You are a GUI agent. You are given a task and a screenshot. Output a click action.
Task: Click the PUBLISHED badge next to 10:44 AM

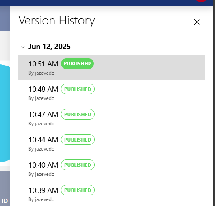pos(78,140)
